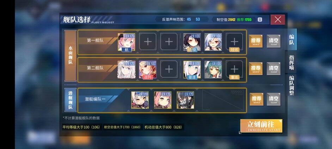Screen dimensions: 332x149
Task: Add a ship to First Fleet's 轻巡 slot
Action: [234, 42]
